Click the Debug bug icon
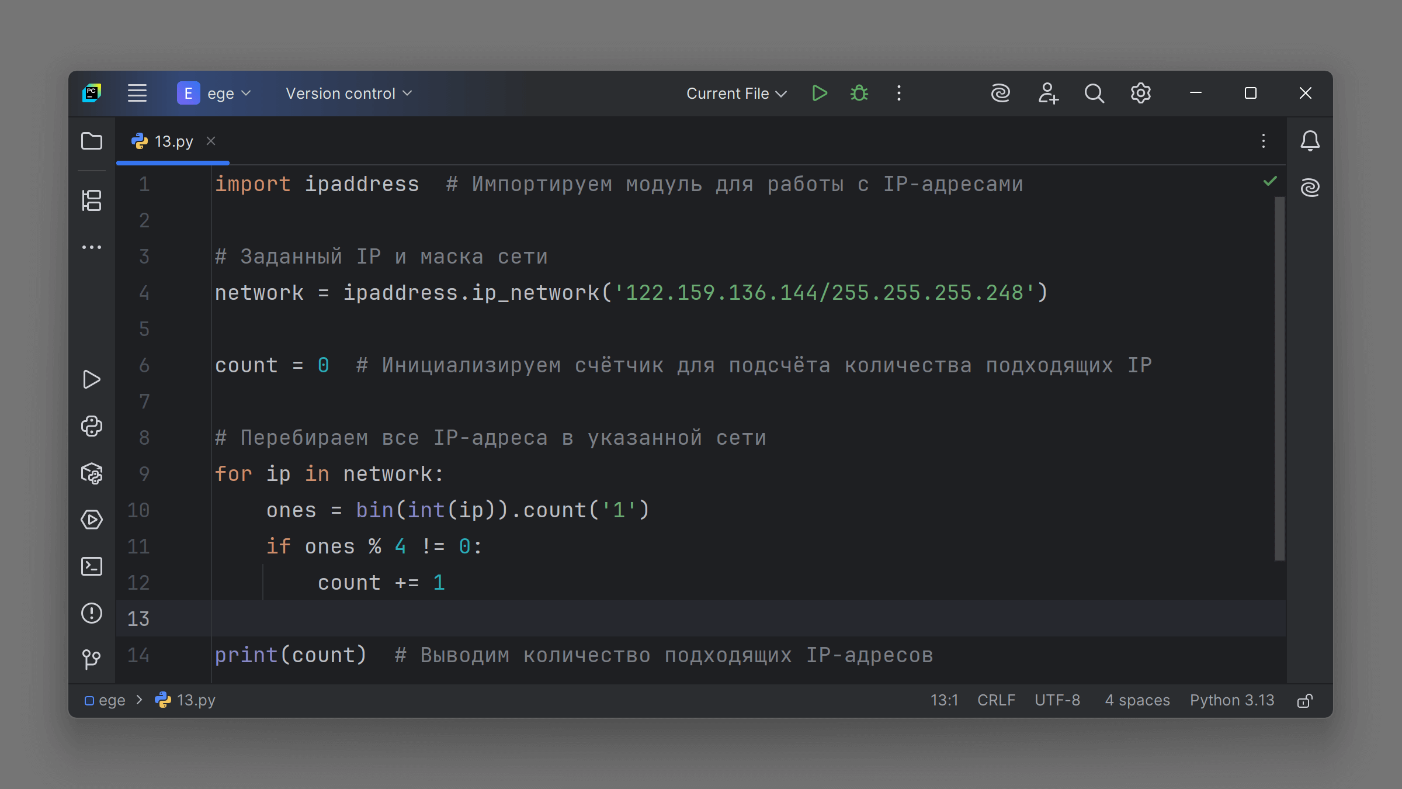This screenshot has height=789, width=1402. pyautogui.click(x=859, y=94)
